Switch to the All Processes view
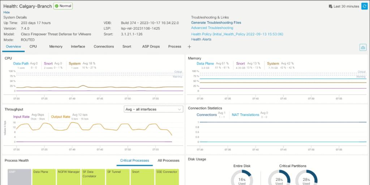Viewport: 370px width, 185px height. coord(168,160)
